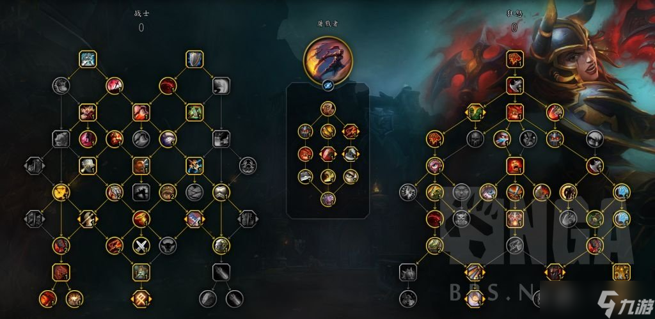Screen dimensions: 655x319
Task: Toggle the blue eye icon under Slayer portrait
Action: pyautogui.click(x=328, y=85)
